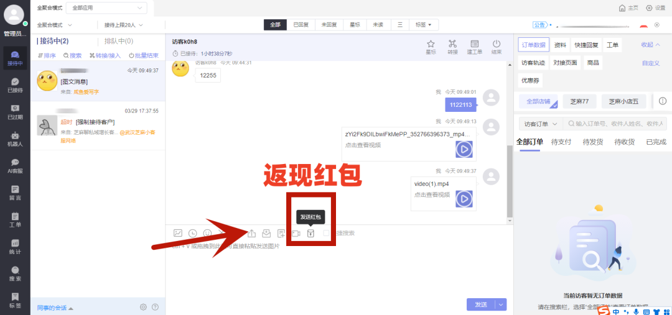Collapse panel tabs with 收起
Screen dimensions: 672x315
[x=651, y=45]
